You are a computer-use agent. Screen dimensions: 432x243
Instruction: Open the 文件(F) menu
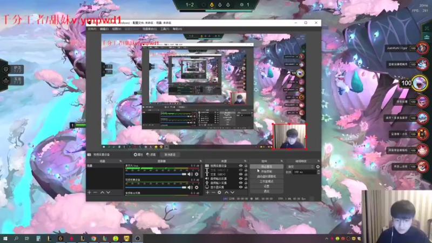[92, 29]
